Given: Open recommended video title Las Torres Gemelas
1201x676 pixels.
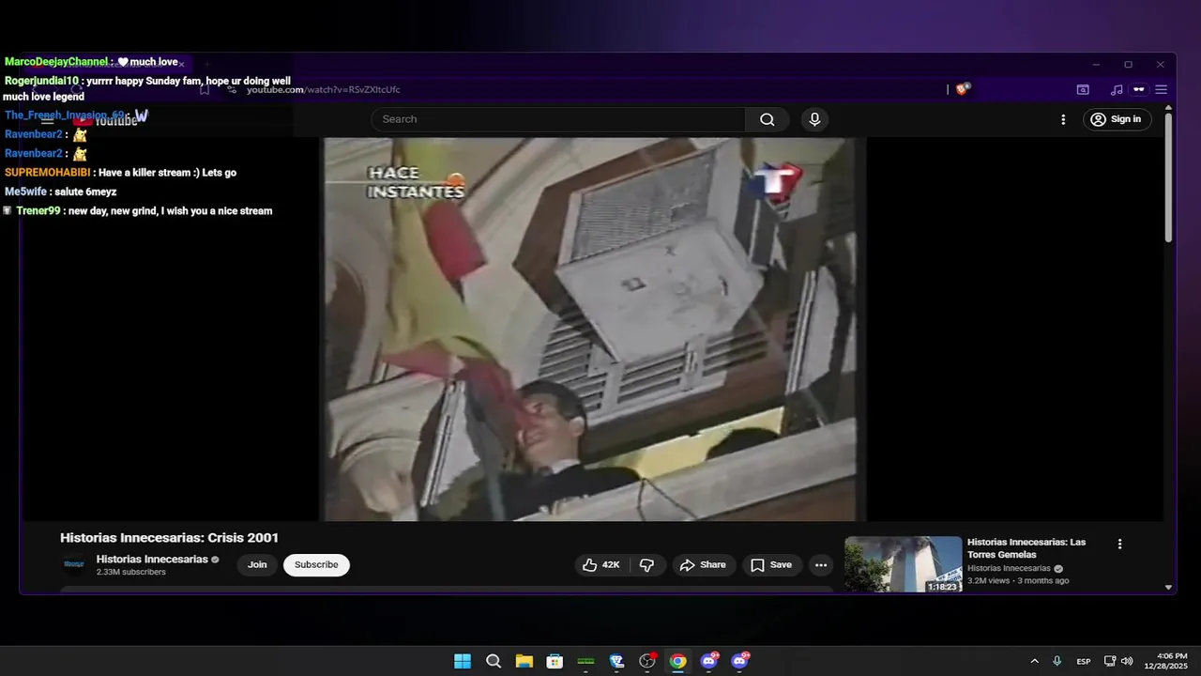Looking at the screenshot, I should point(1026,548).
